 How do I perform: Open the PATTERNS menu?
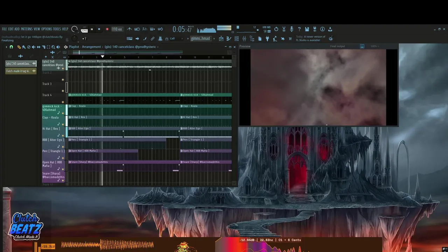point(27,29)
